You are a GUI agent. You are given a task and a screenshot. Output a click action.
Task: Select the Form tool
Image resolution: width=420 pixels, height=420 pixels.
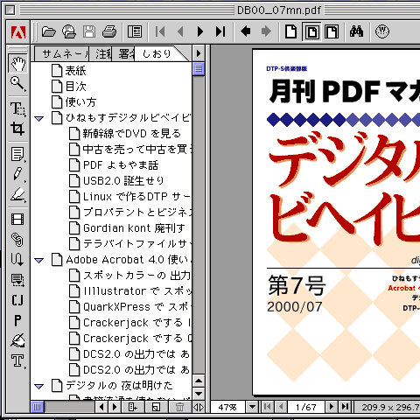[x=17, y=280]
